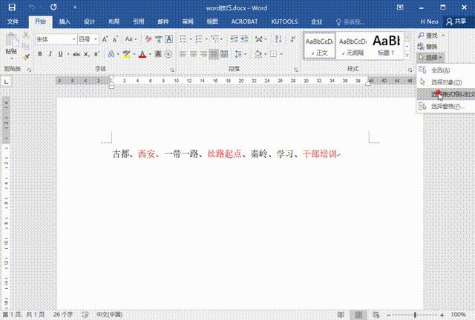
Task: Apply yellow text highlight color
Action: pos(126,54)
